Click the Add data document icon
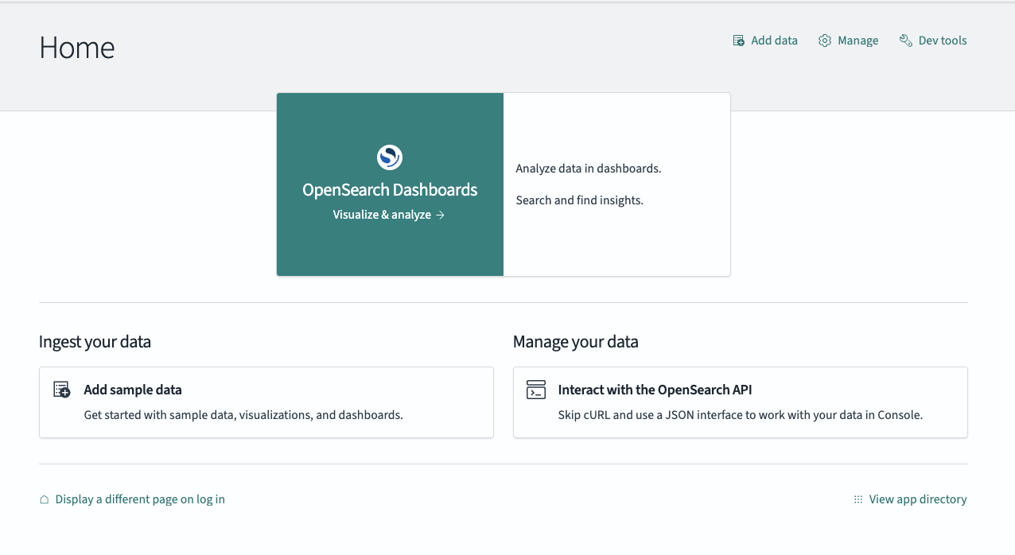Viewport: 1015px width, 555px height. click(x=739, y=41)
